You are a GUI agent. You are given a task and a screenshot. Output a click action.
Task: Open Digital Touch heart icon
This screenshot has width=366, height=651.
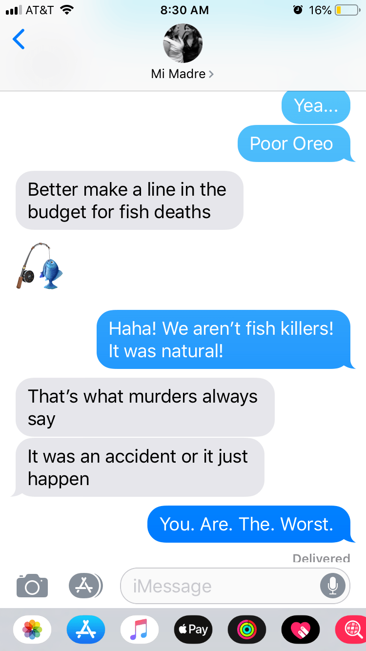click(301, 629)
